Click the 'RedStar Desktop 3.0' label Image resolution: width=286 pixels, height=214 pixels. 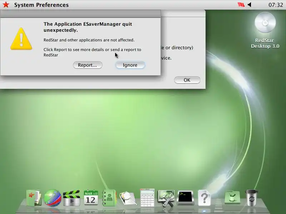pos(265,43)
